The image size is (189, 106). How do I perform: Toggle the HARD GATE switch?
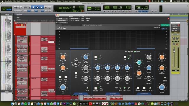(x=76, y=73)
